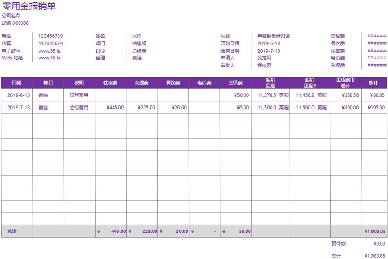Select the 里程费用 description cell

pos(79,95)
